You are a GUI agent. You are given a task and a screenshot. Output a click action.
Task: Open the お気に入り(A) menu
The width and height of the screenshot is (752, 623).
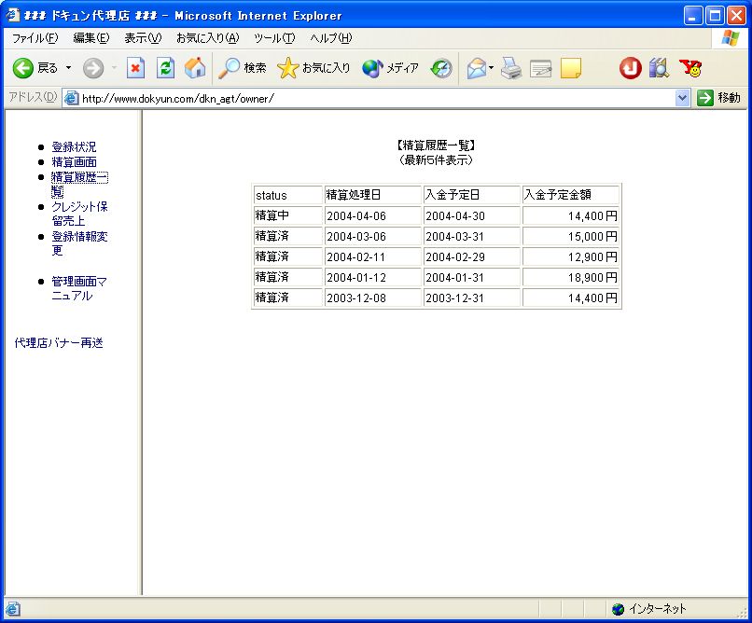tap(208, 38)
